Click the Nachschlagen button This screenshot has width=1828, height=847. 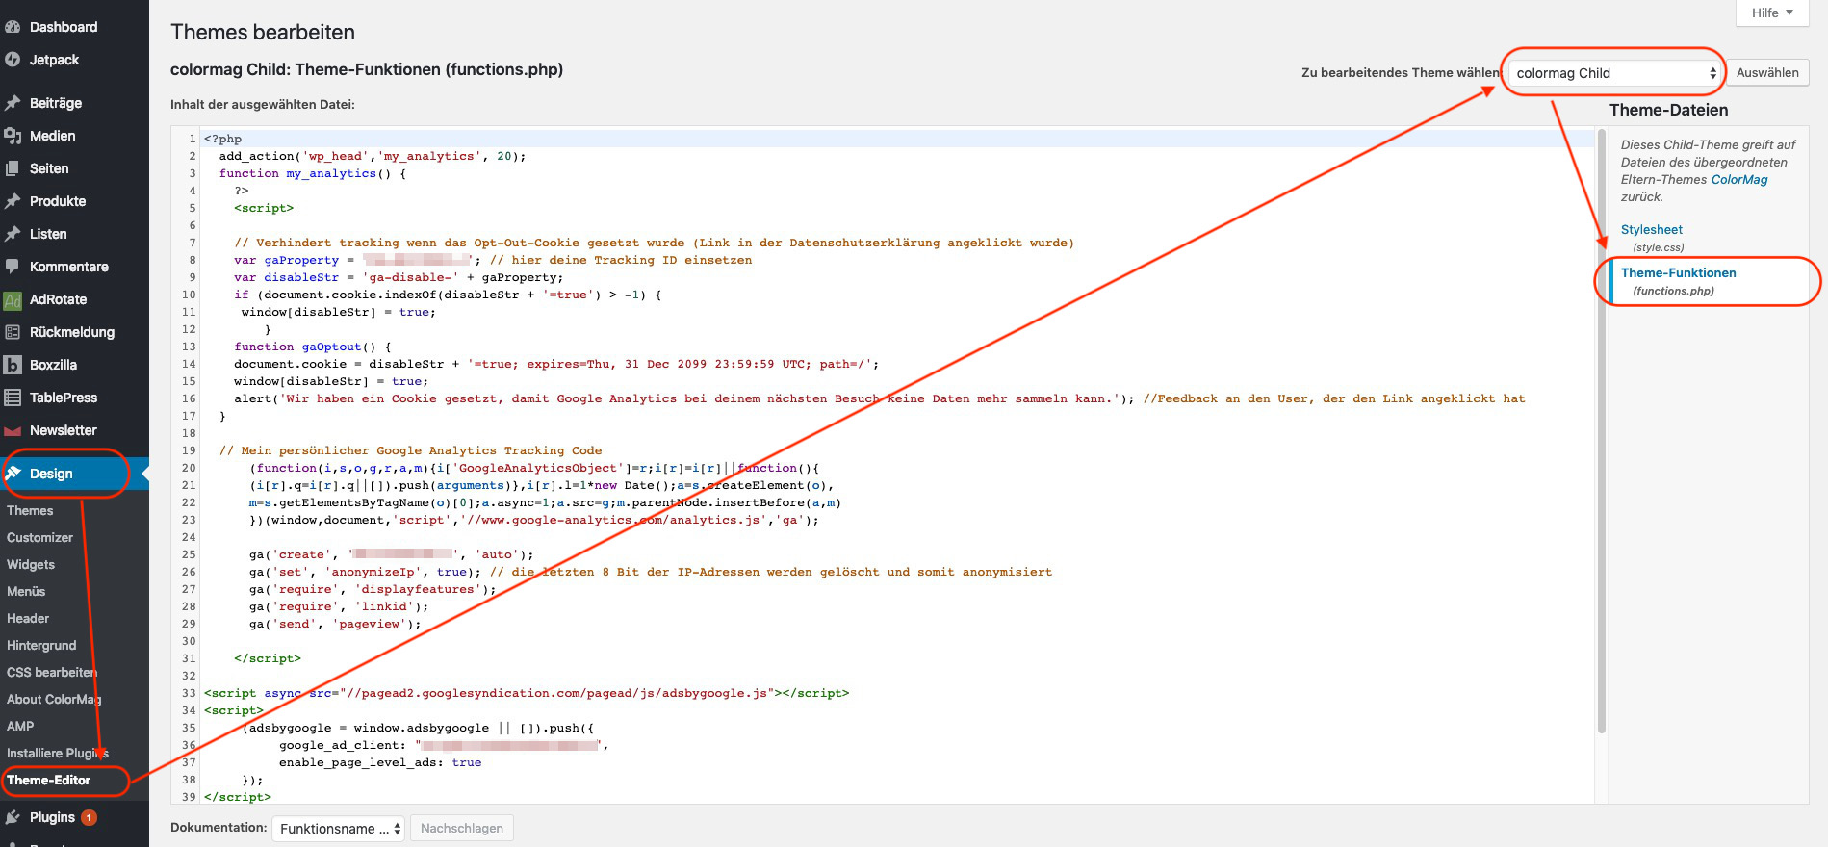click(x=462, y=829)
